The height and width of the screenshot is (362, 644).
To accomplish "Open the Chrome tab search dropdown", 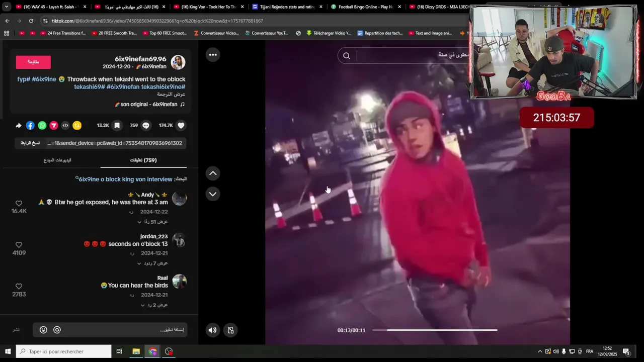I will click(x=7, y=7).
